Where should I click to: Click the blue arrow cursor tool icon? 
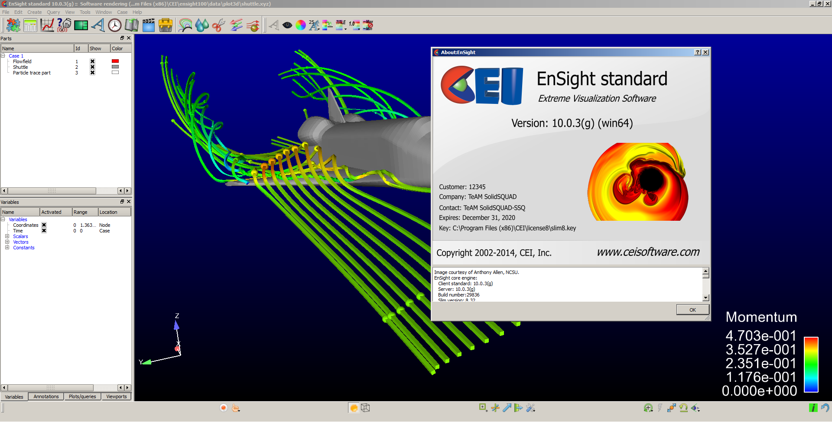(507, 408)
